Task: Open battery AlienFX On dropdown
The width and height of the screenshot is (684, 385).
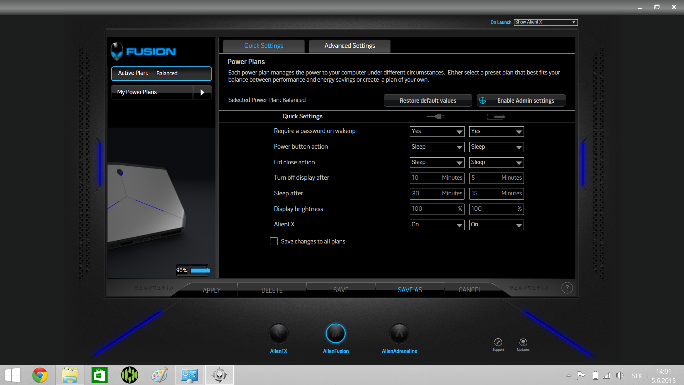Action: point(496,225)
